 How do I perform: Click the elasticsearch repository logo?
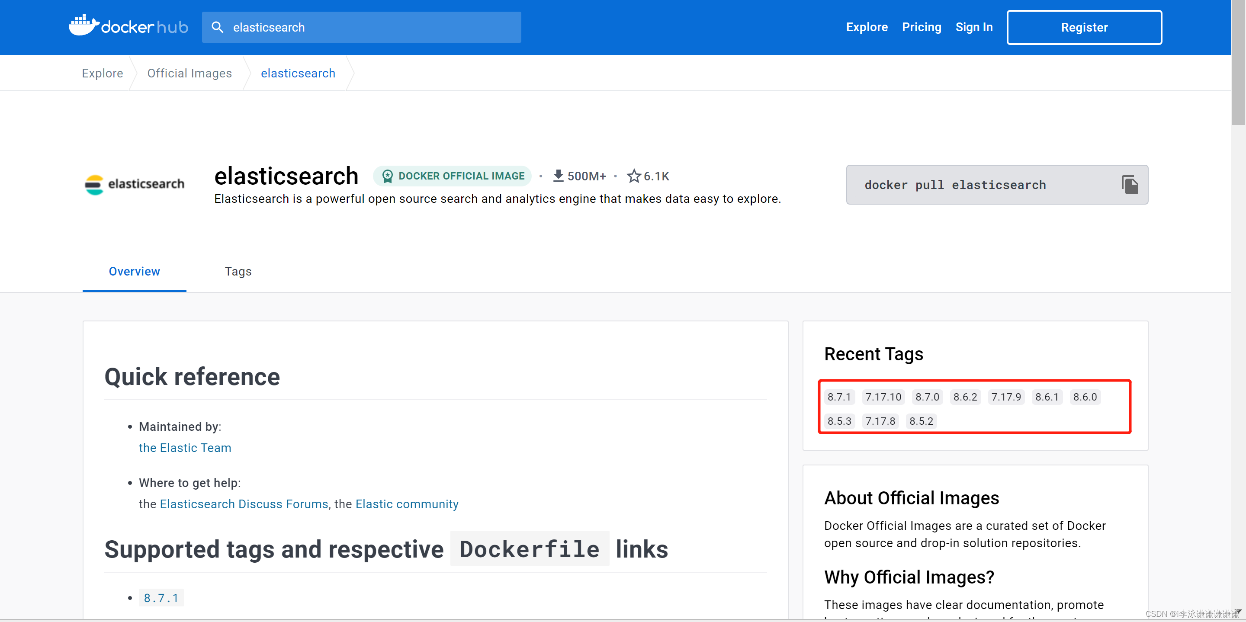click(134, 184)
